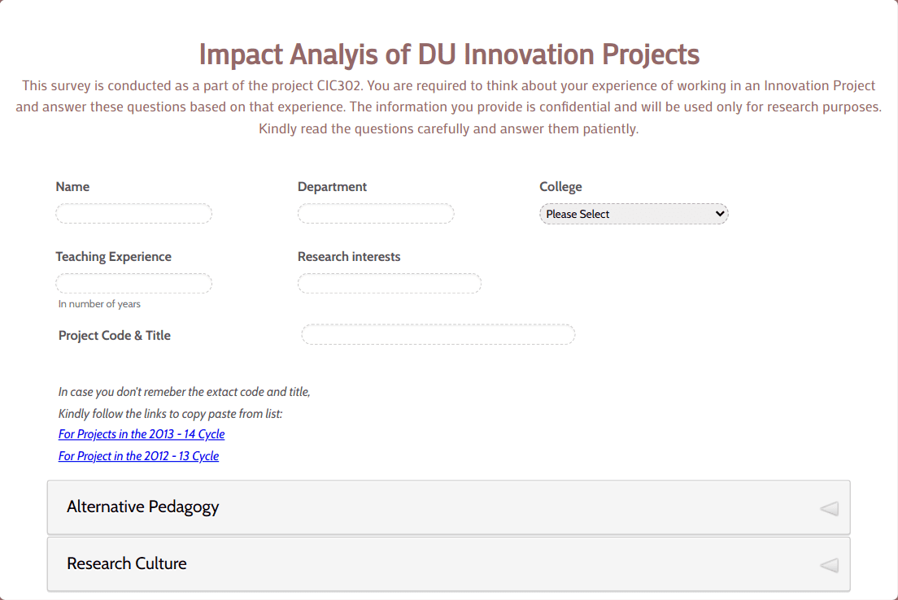Click the 'In number of years' hint text

tap(99, 303)
